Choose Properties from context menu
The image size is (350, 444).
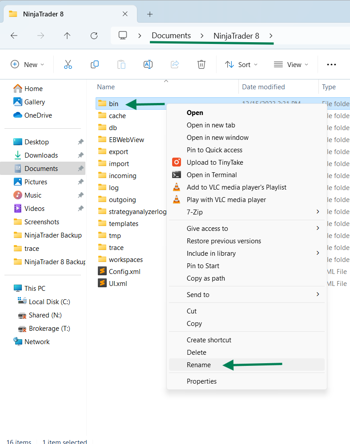pyautogui.click(x=247, y=381)
